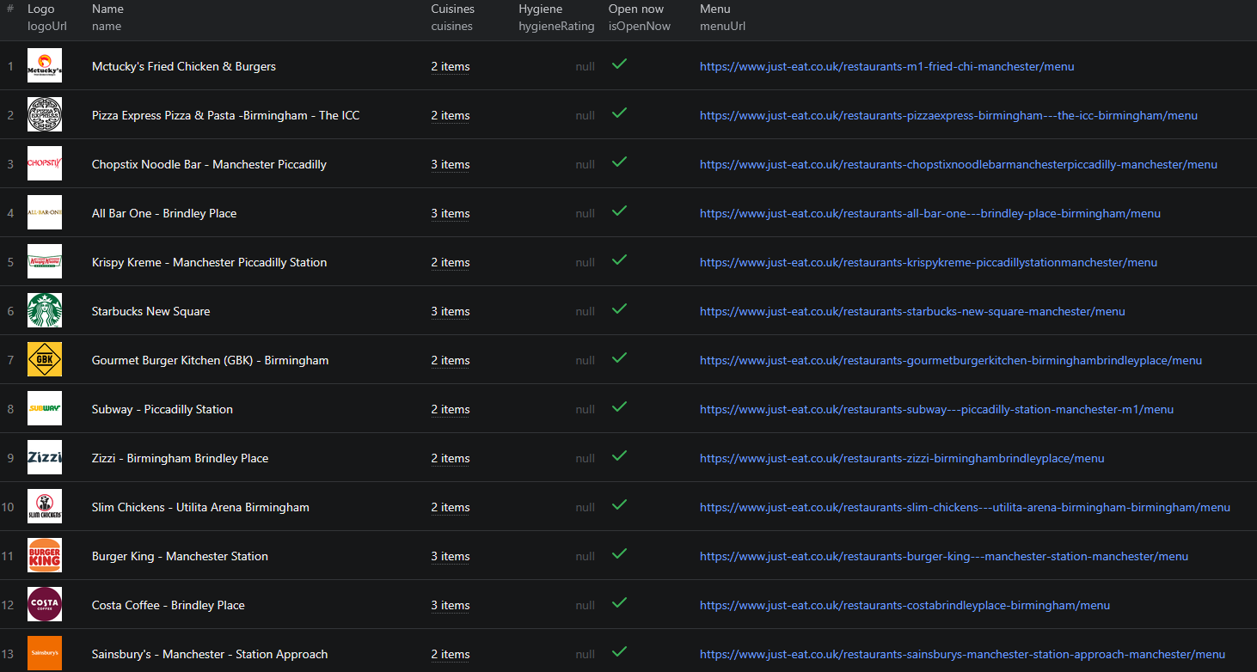
Task: Click the Subway logo image
Action: pyautogui.click(x=45, y=408)
